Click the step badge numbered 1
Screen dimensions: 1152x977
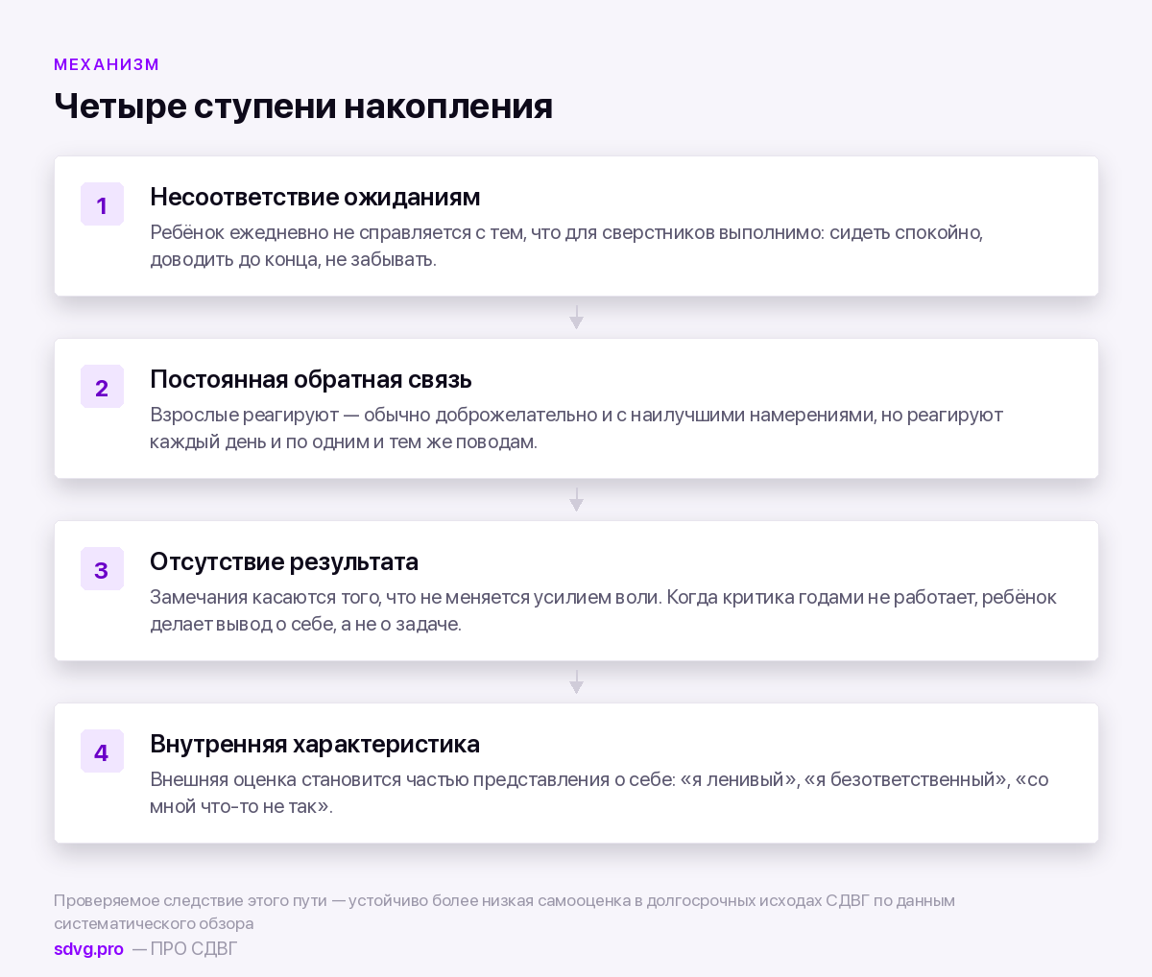pyautogui.click(x=102, y=204)
